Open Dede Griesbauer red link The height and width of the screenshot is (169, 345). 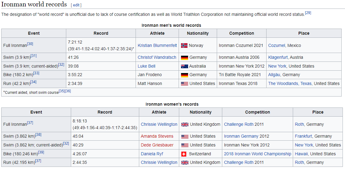157,145
